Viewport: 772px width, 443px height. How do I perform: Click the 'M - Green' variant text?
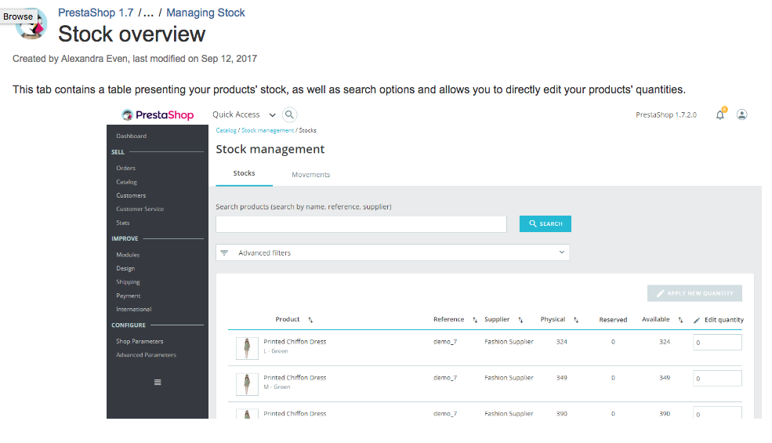(x=277, y=387)
